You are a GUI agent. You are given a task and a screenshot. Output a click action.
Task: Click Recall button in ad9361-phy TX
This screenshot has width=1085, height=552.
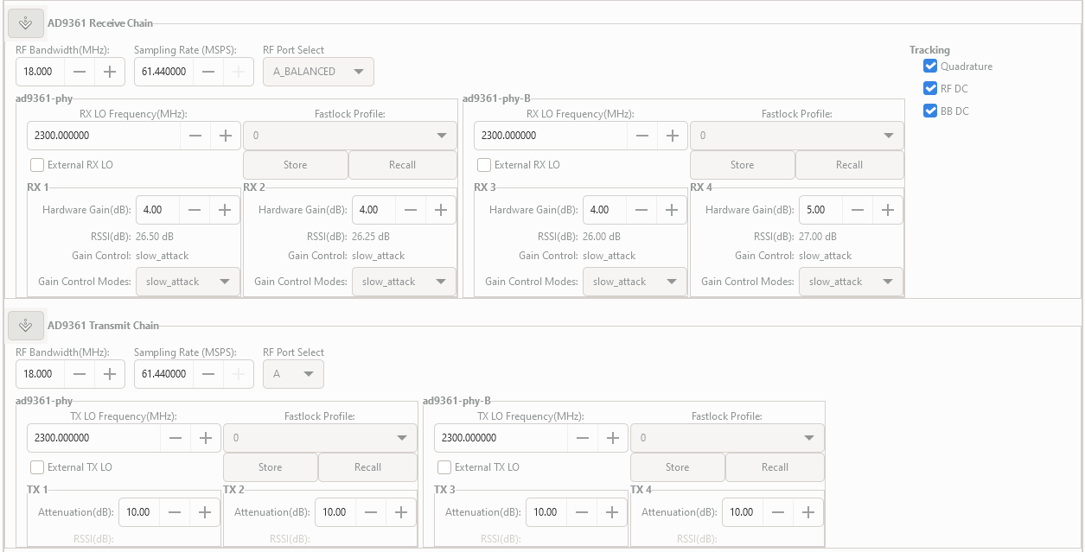(x=368, y=467)
